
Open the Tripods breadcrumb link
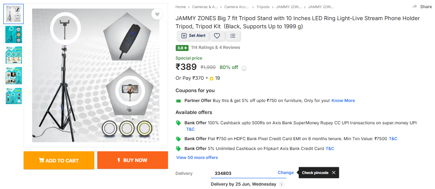tap(263, 7)
